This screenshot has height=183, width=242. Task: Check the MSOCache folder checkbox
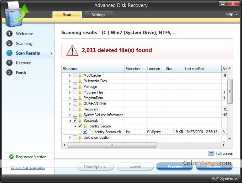click(x=75, y=75)
